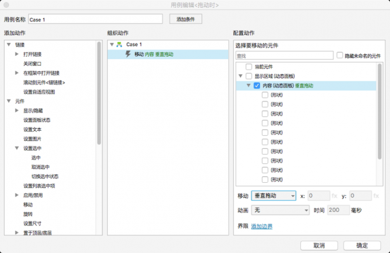Click the Case 1 label in 组织动作
390x253 pixels.
[x=134, y=44]
